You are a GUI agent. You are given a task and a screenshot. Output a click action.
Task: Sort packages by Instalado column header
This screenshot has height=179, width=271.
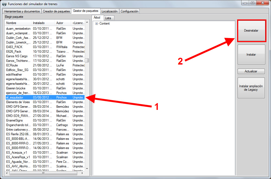(x=43, y=23)
